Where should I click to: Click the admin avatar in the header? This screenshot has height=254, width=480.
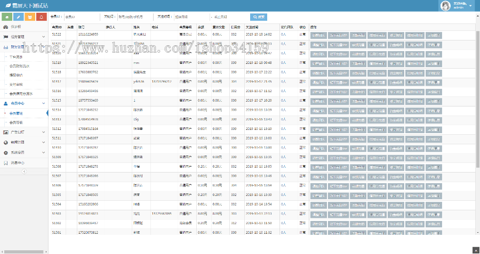(445, 6)
